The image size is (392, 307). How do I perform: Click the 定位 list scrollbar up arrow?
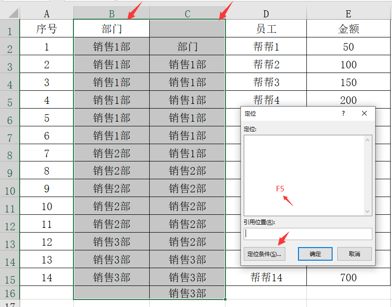(x=367, y=140)
